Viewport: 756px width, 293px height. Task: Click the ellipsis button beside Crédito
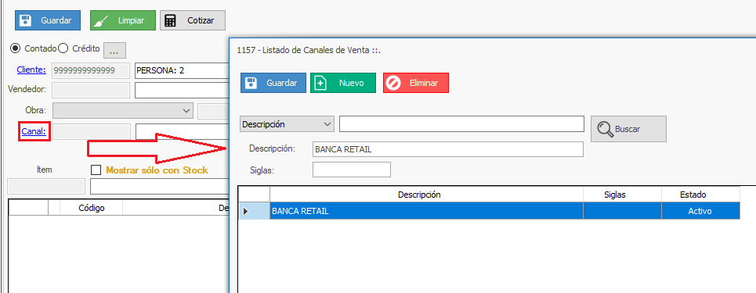point(114,50)
